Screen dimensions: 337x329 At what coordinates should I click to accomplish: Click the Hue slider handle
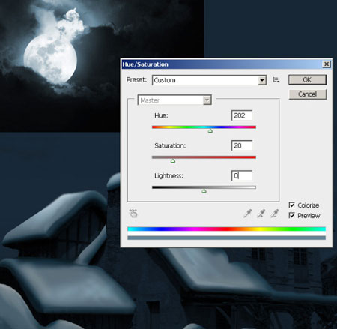(x=210, y=130)
